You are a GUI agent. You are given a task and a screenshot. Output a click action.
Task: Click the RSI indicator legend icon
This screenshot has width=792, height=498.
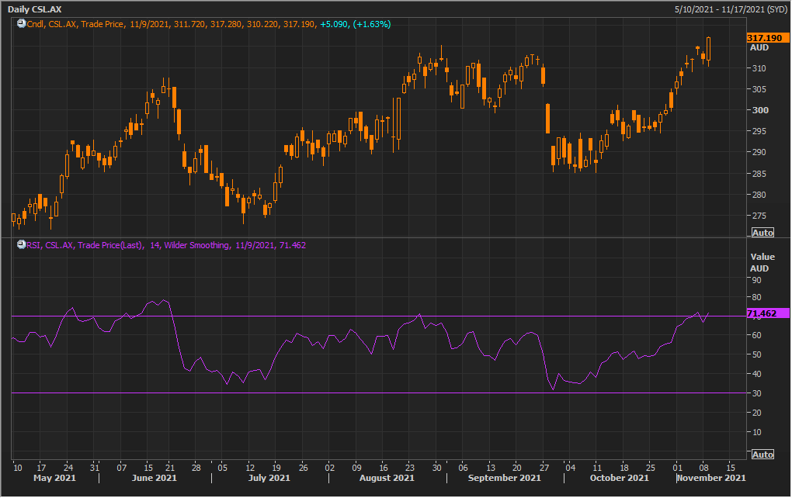point(21,244)
